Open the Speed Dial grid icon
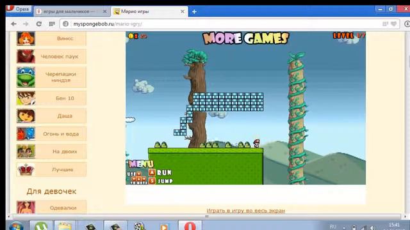Viewport: 410px width, 230px height. tap(52, 24)
